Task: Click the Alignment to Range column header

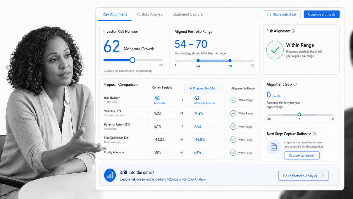Action: point(243,88)
